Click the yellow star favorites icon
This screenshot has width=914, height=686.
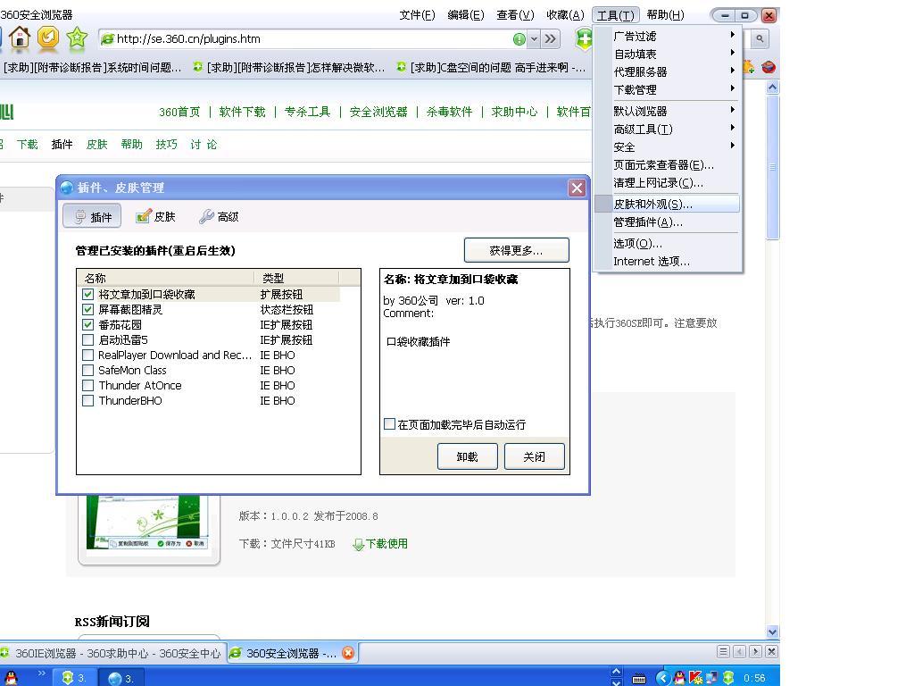click(77, 38)
